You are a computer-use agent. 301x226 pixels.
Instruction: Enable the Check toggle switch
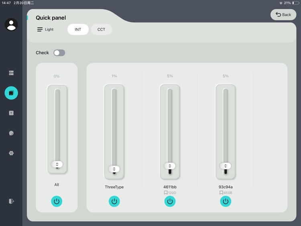[x=59, y=53]
